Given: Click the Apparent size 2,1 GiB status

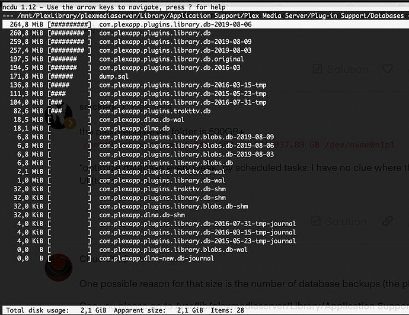Looking at the screenshot, I should coord(158,310).
